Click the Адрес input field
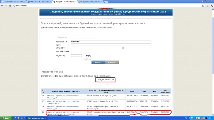The height and width of the screenshot is (120, 214). pos(111,45)
